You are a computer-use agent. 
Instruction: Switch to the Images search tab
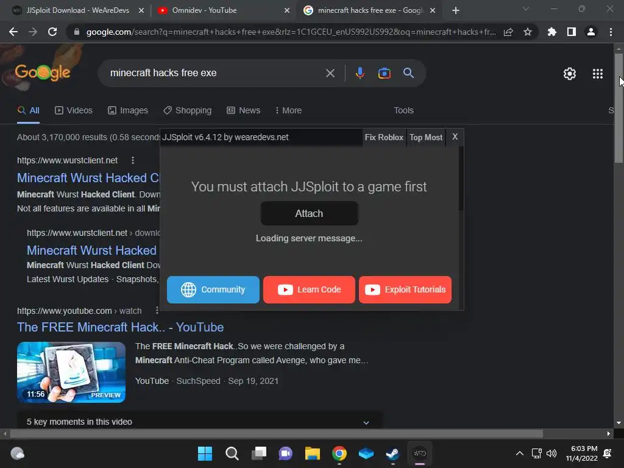pyautogui.click(x=128, y=111)
